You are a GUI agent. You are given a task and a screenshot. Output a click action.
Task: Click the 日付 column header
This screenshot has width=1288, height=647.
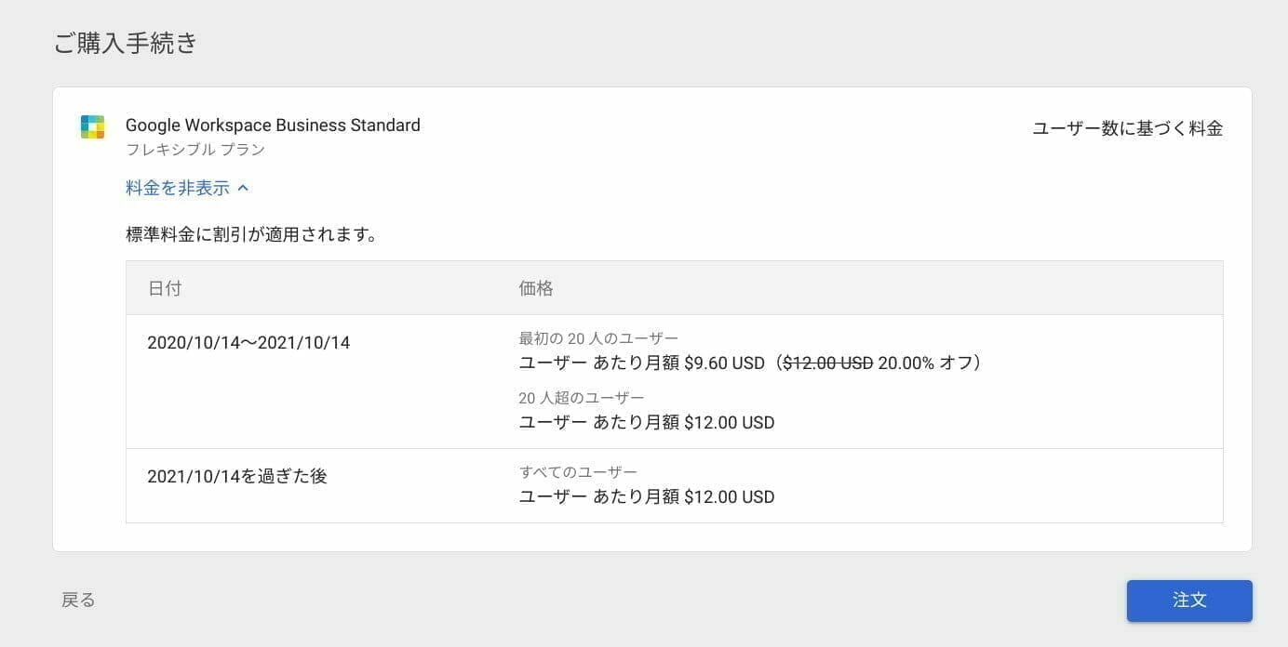[165, 288]
